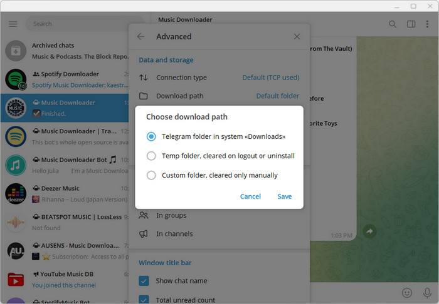Search in the Music Downloader chat
439x304 pixels.
pos(393,24)
